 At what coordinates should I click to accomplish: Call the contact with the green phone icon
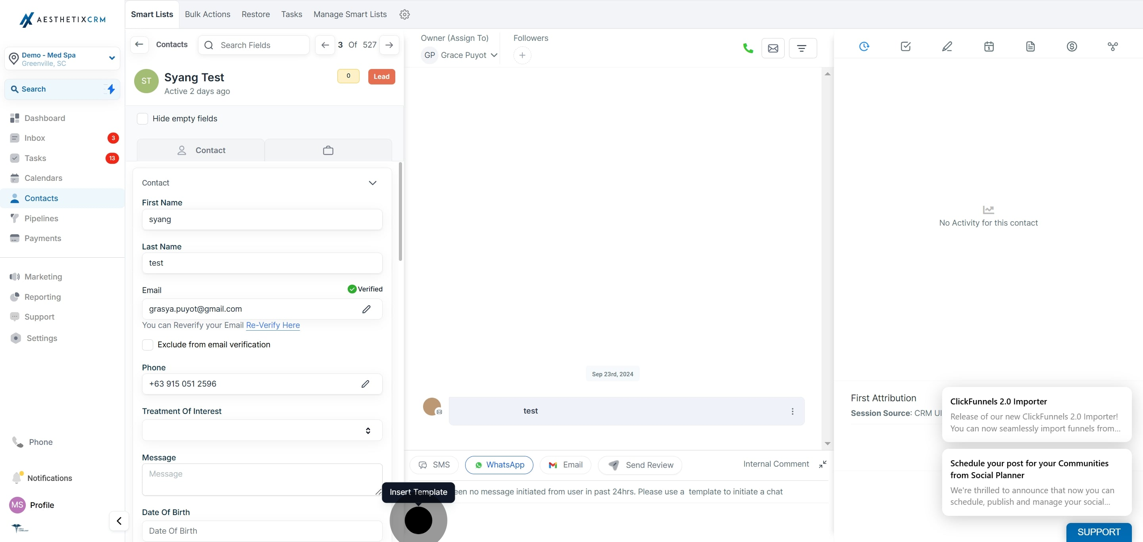pos(748,48)
